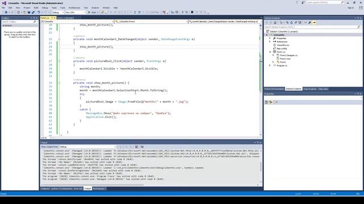364x204 pixels.
Task: Open the Help menu
Action: [x=115, y=7]
